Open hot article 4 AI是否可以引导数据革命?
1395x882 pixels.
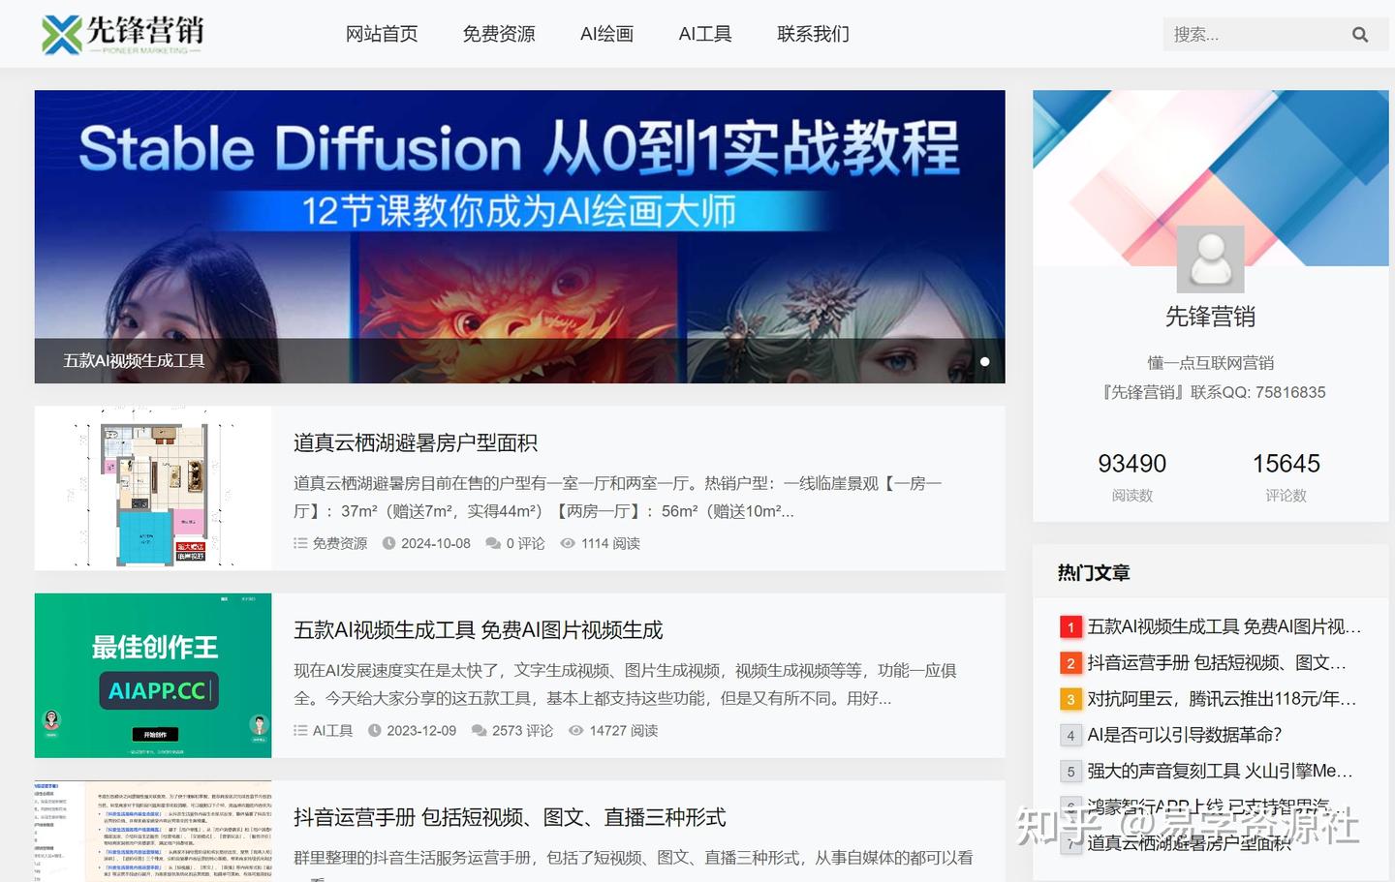1185,735
